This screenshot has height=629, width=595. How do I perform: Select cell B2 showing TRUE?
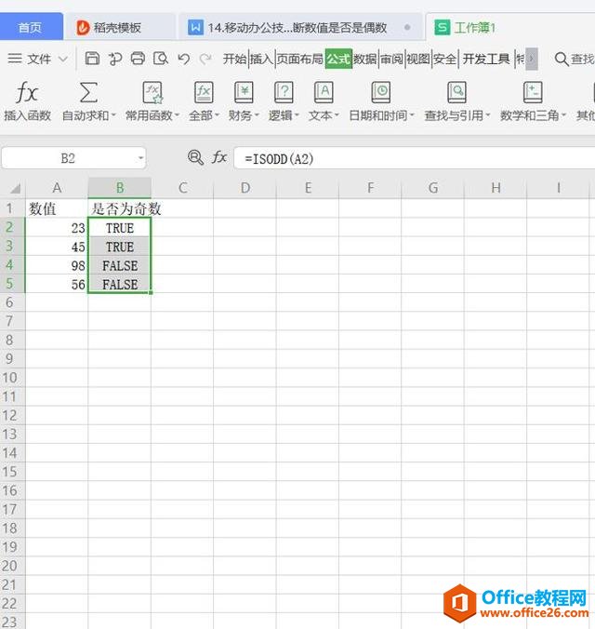tap(120, 227)
